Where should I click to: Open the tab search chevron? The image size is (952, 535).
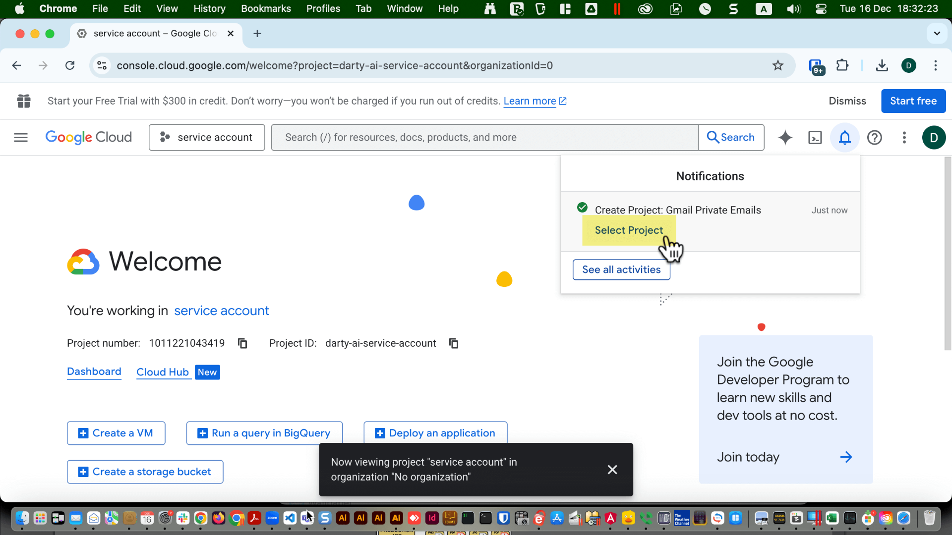(937, 33)
